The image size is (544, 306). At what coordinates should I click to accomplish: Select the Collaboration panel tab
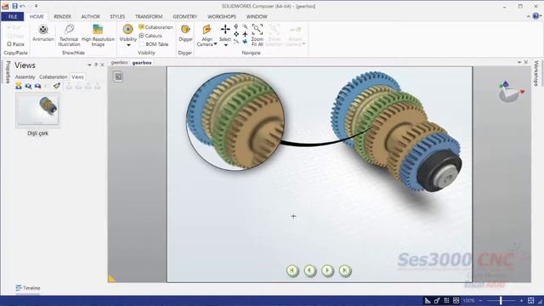click(53, 77)
